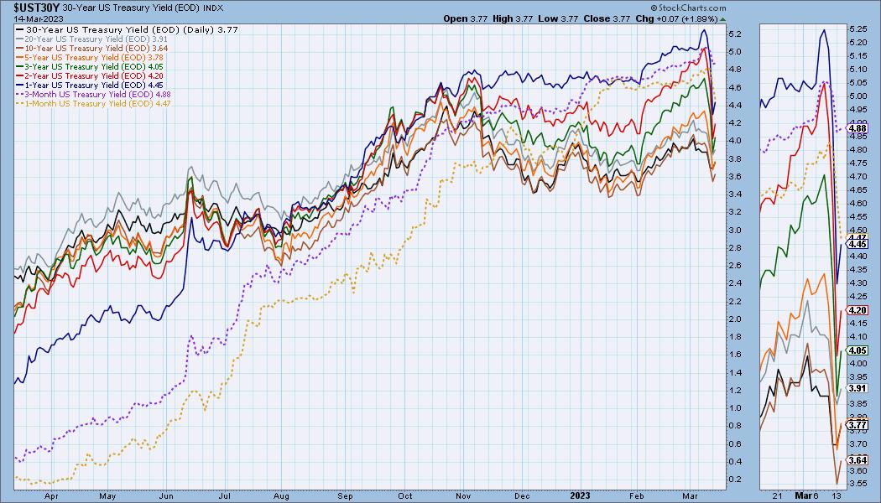Screen dimensions: 881x503
Task: Click the gray 3.91 price tag
Action: [x=858, y=388]
